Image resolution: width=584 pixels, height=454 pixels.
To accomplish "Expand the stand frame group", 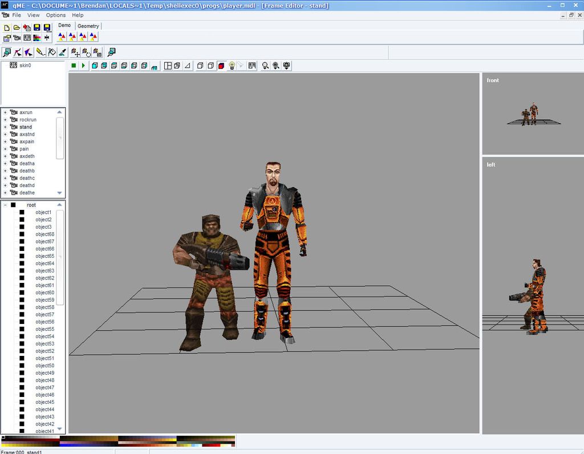I will pyautogui.click(x=5, y=127).
